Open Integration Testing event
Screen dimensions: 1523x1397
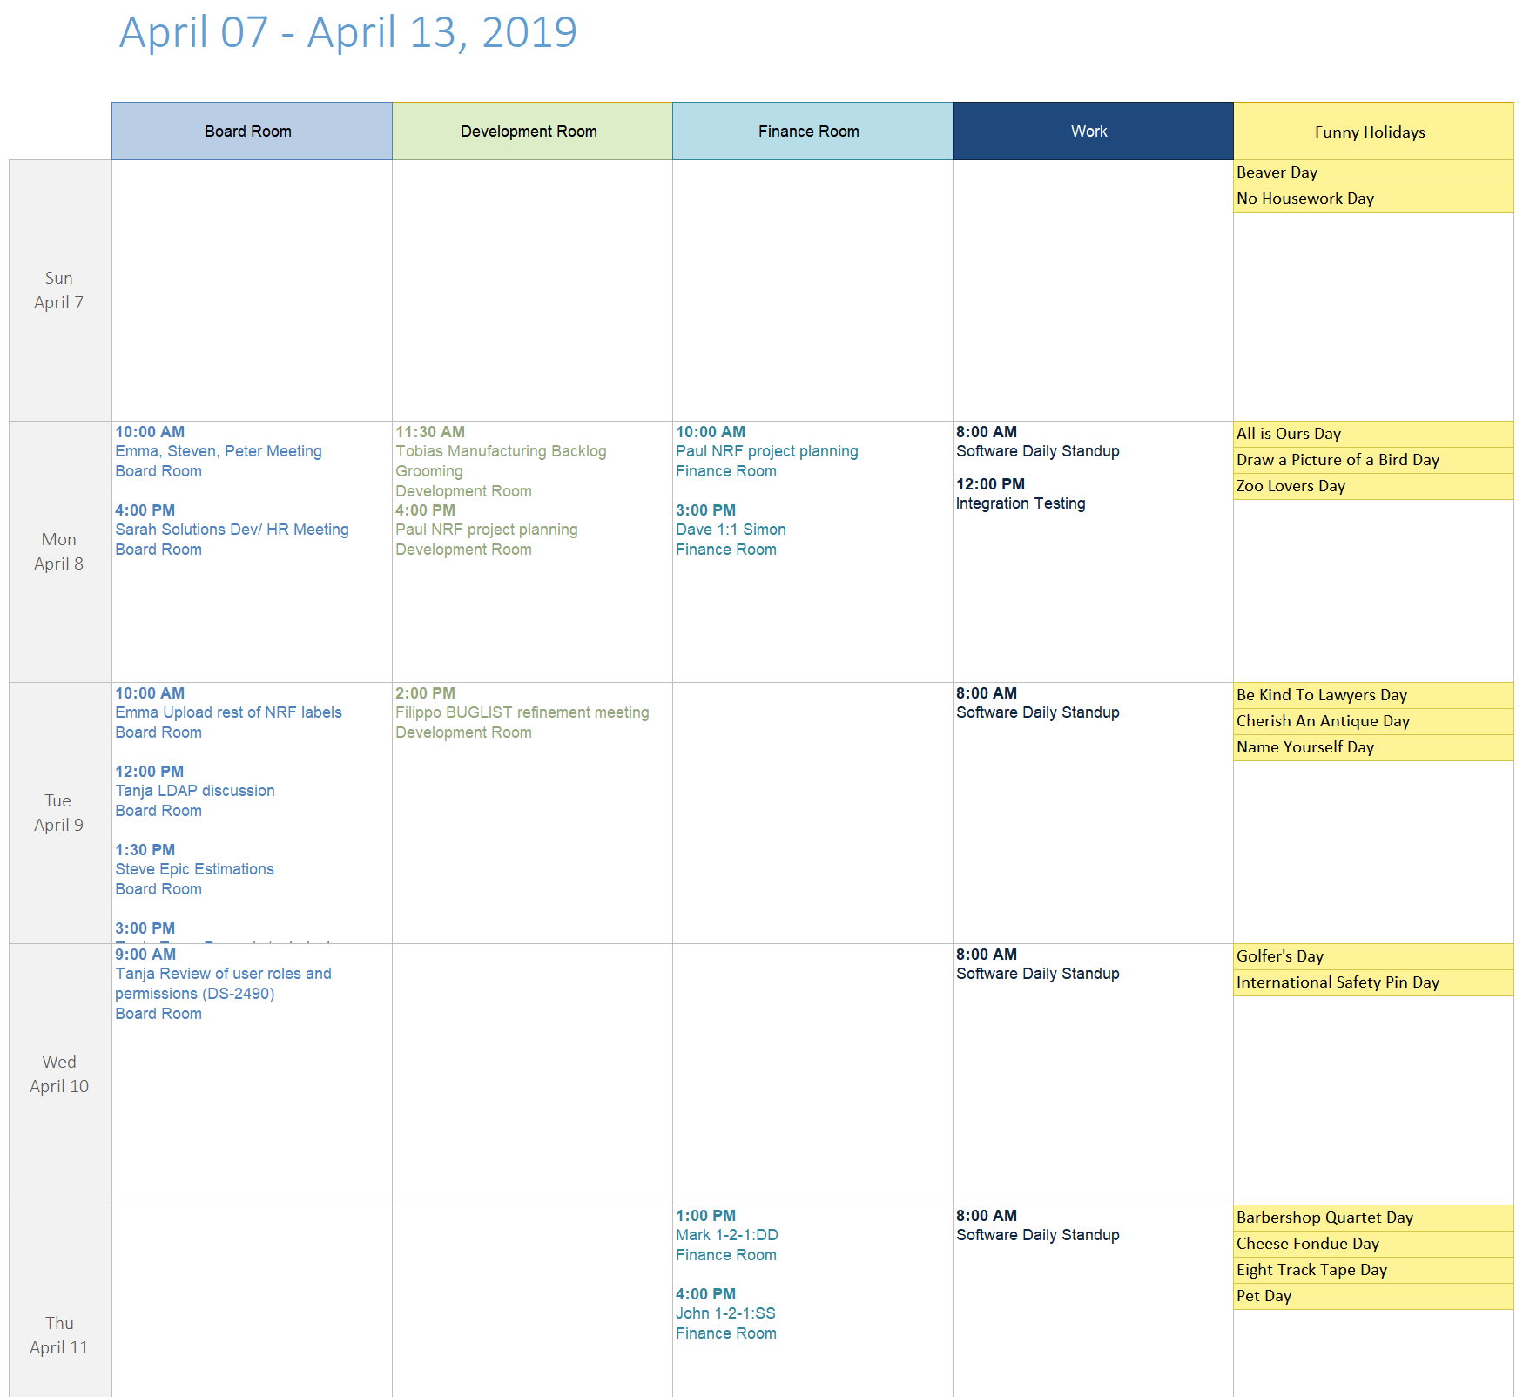[1021, 494]
